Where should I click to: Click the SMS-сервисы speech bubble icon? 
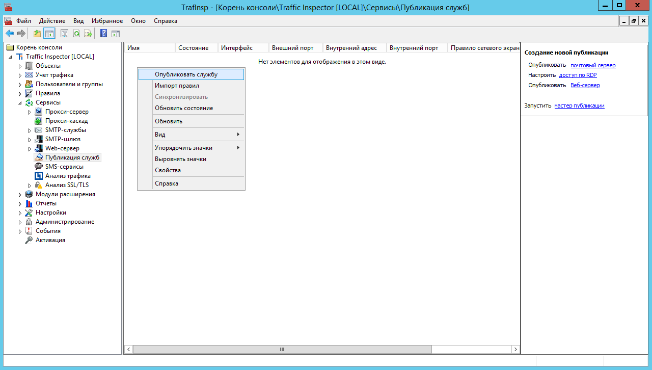(x=39, y=167)
